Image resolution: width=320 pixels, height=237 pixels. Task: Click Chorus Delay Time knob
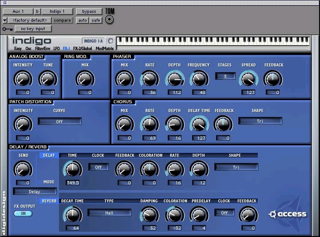199,124
